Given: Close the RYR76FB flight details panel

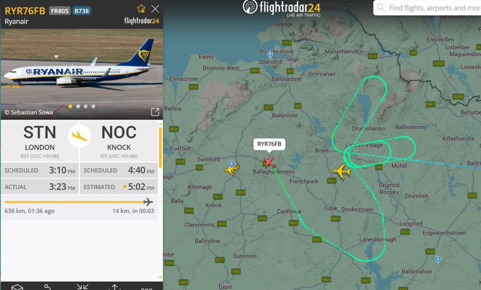Looking at the screenshot, I should click(x=155, y=9).
